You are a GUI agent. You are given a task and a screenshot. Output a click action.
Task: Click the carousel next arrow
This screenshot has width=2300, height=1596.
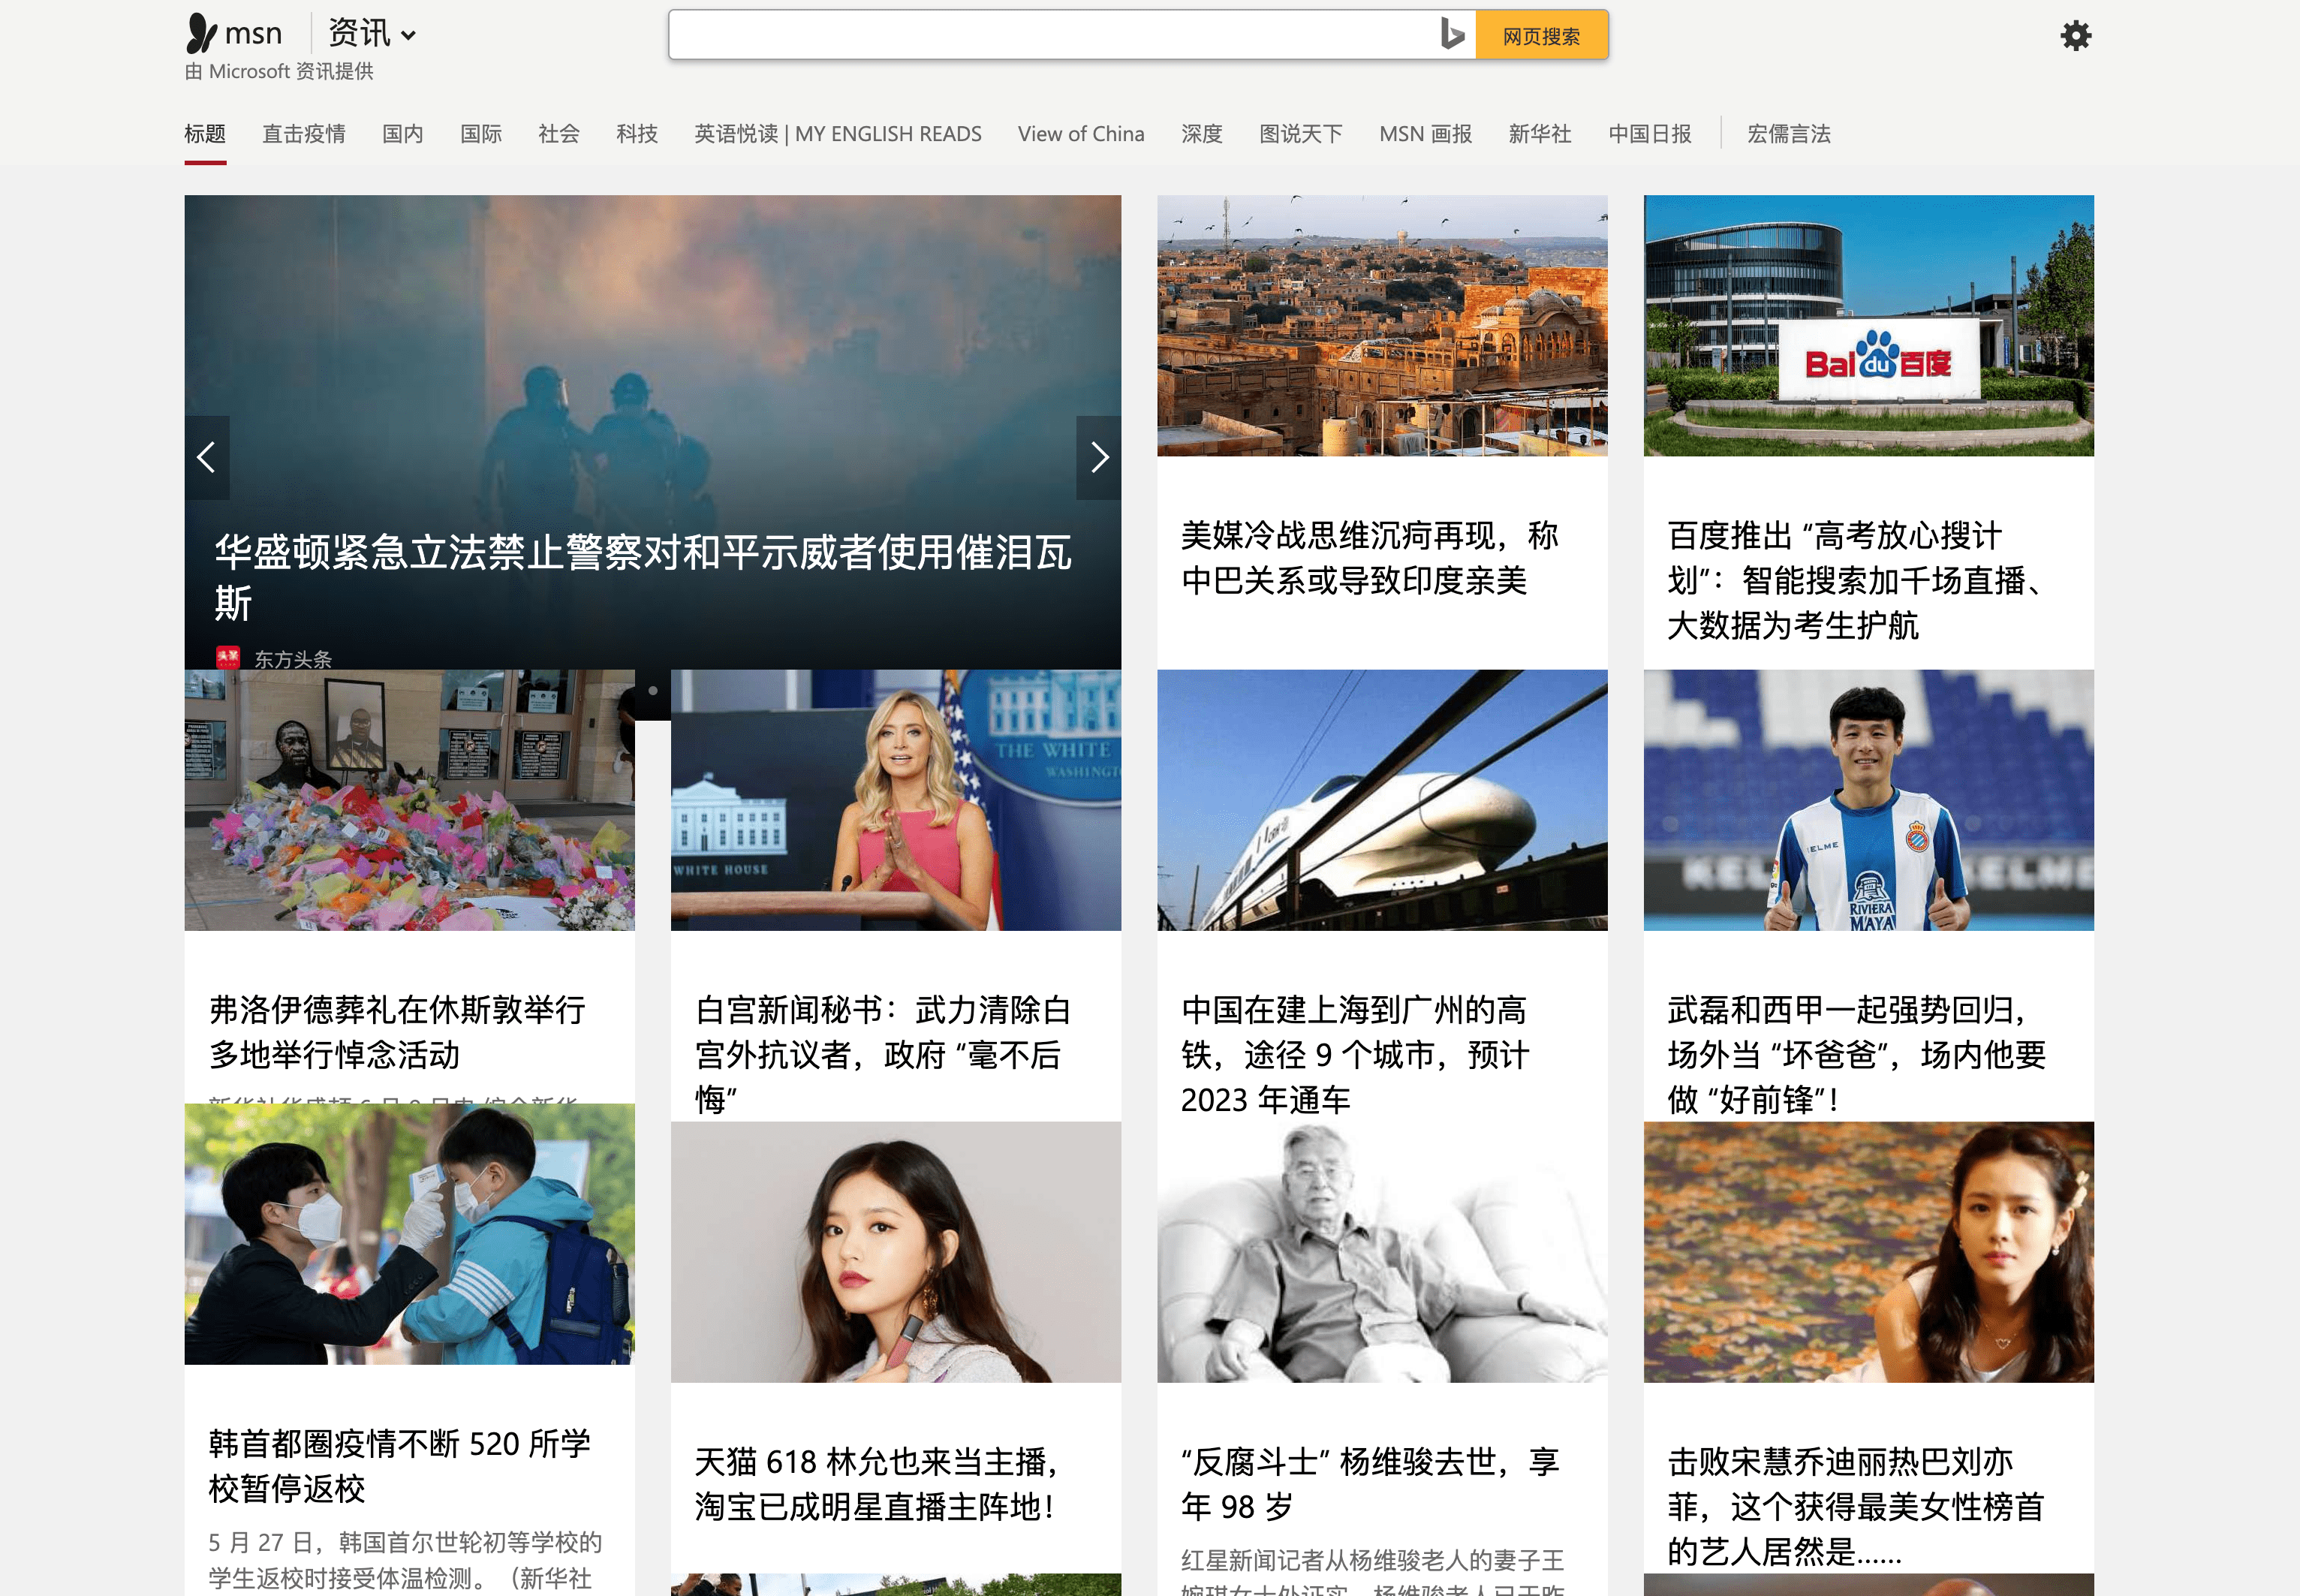pyautogui.click(x=1099, y=457)
